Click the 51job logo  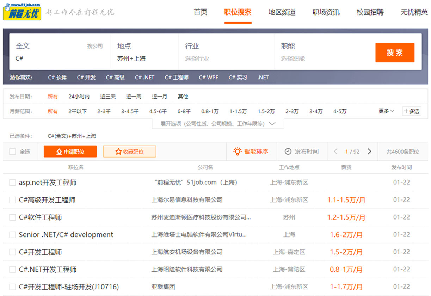point(22,12)
